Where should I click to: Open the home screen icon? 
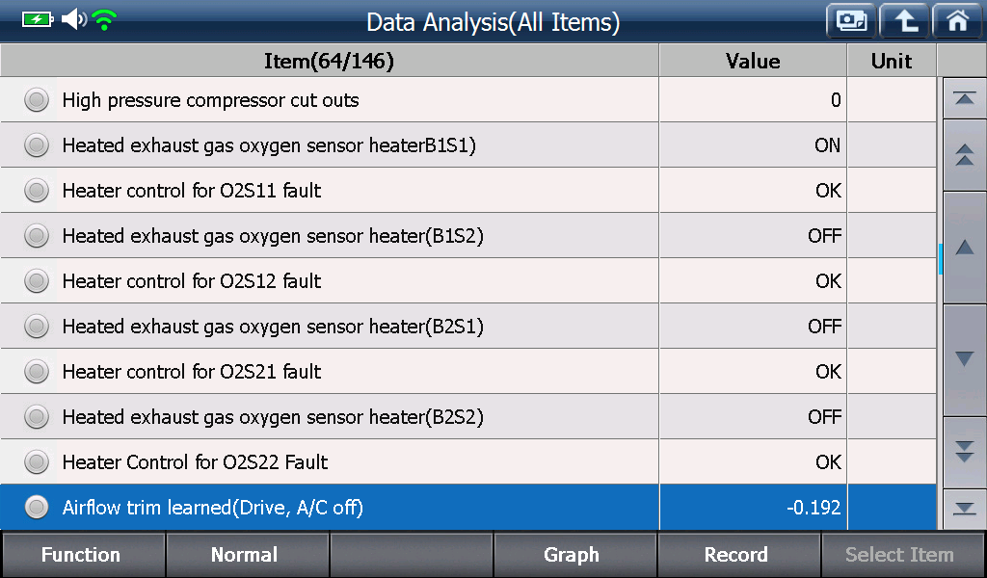[958, 21]
